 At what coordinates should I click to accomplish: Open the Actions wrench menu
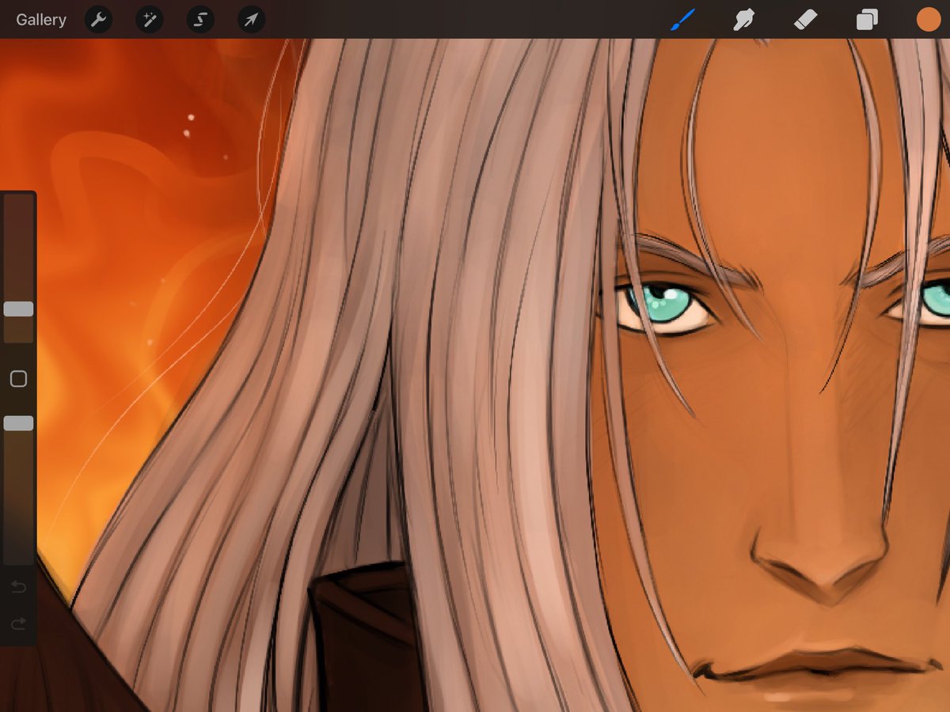point(98,20)
